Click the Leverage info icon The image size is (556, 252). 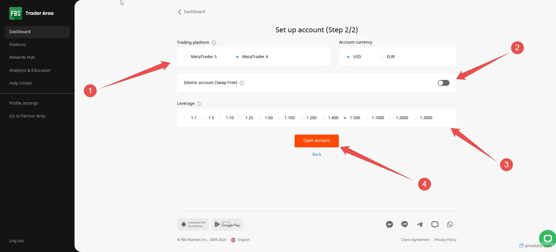click(199, 104)
